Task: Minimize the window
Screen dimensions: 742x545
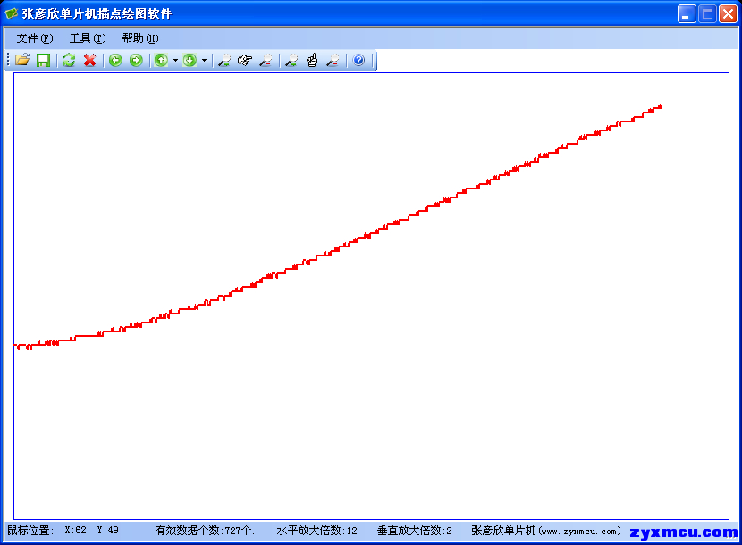Action: tap(687, 13)
